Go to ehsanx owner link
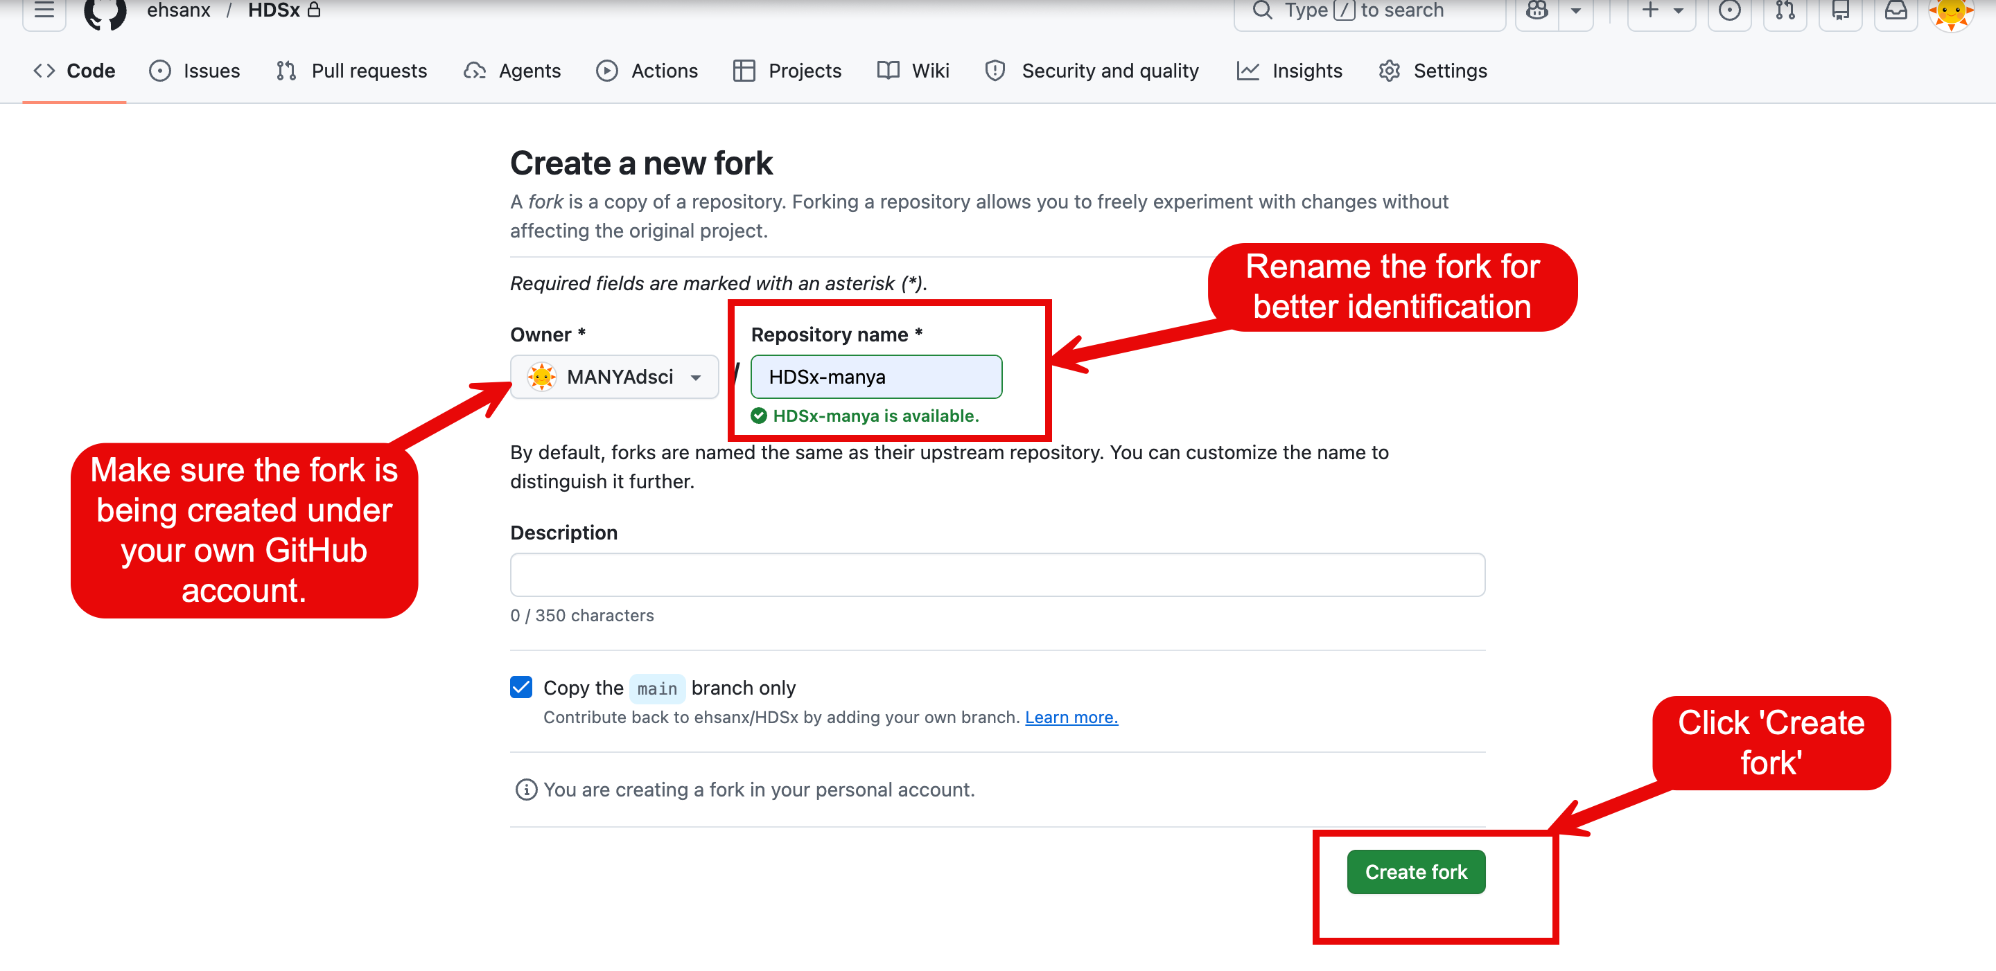 (178, 11)
